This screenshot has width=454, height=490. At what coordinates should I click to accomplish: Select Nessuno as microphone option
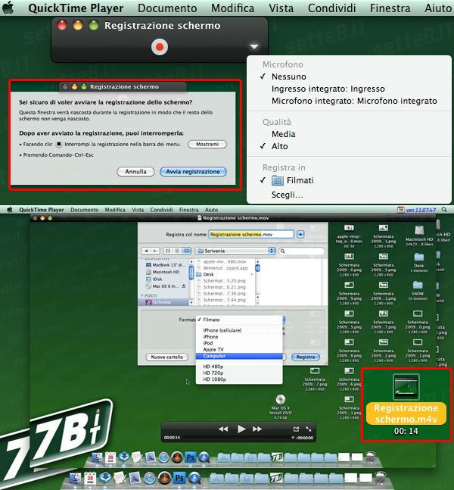coord(289,76)
